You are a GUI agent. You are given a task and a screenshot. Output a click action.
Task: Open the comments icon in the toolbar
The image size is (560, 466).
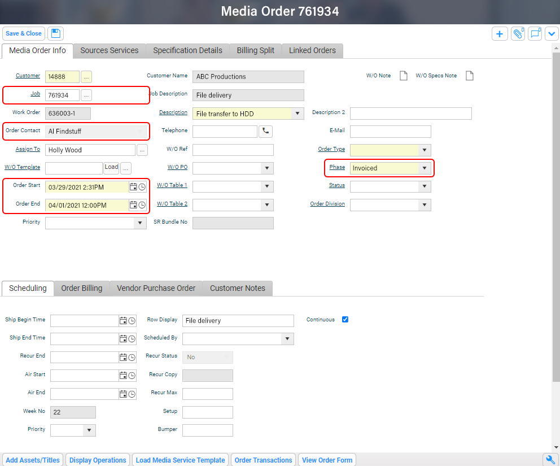[535, 33]
